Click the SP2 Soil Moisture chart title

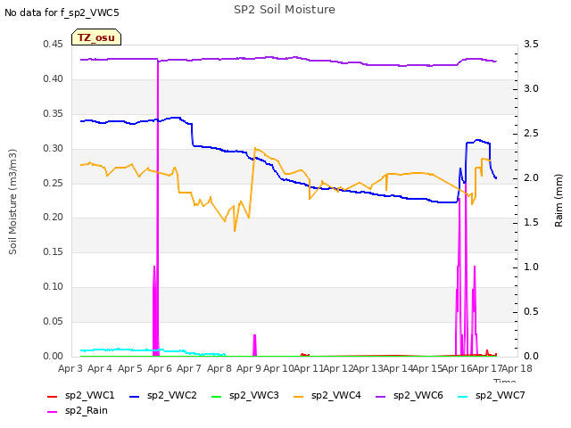click(x=284, y=10)
